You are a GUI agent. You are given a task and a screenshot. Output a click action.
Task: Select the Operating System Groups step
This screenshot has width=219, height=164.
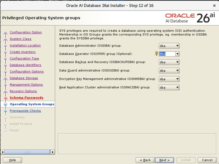32,104
